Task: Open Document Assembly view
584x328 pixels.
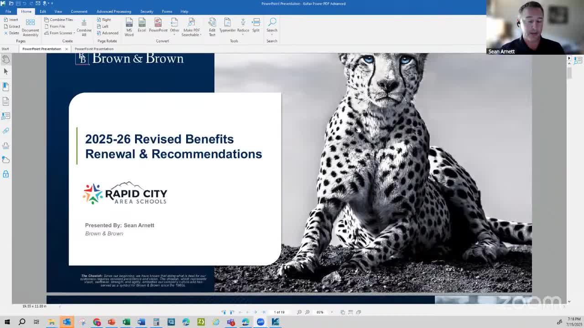Action: (31, 26)
